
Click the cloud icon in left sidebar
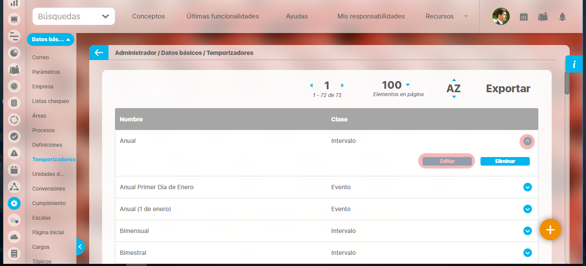[x=14, y=237]
